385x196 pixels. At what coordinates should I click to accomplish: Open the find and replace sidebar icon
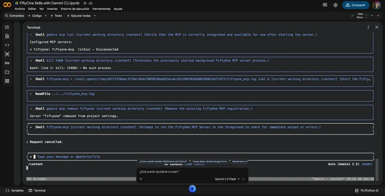[x=7, y=36]
